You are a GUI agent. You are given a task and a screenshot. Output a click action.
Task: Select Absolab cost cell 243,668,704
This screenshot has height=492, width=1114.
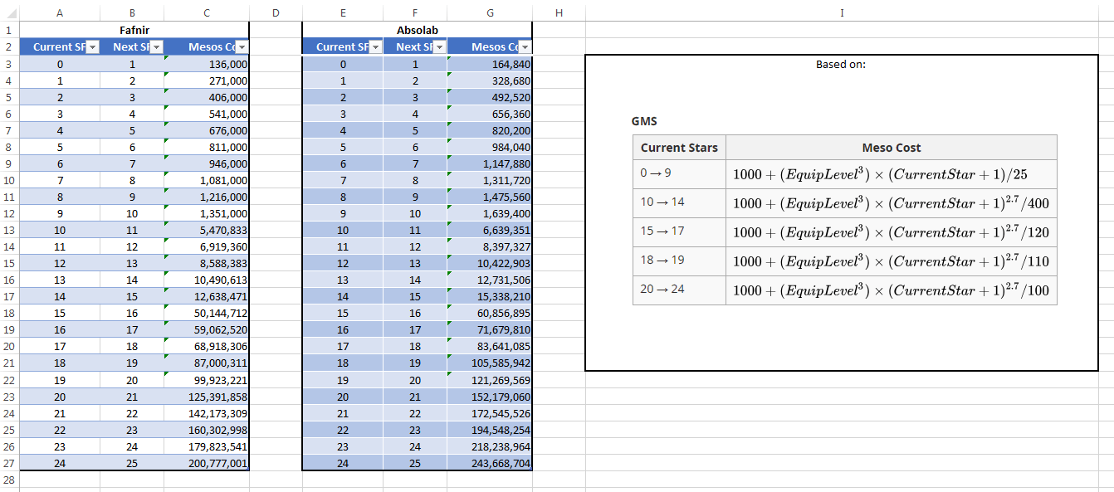pos(490,463)
